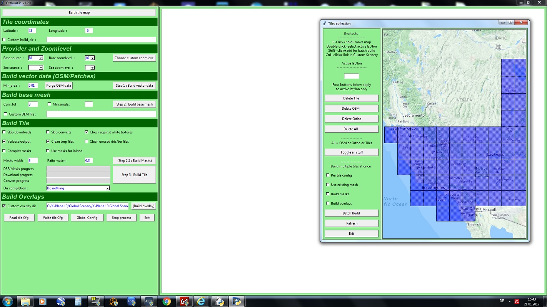Open Internet Explorer from the taskbar

[202, 301]
